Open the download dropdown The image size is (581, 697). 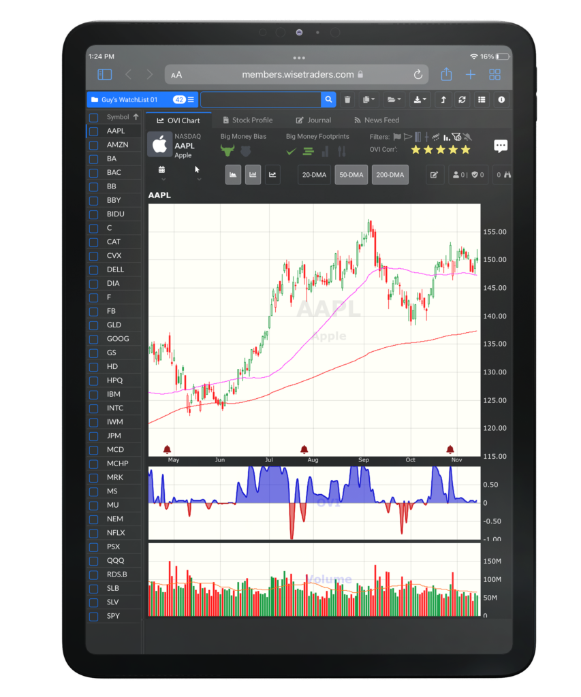click(420, 99)
